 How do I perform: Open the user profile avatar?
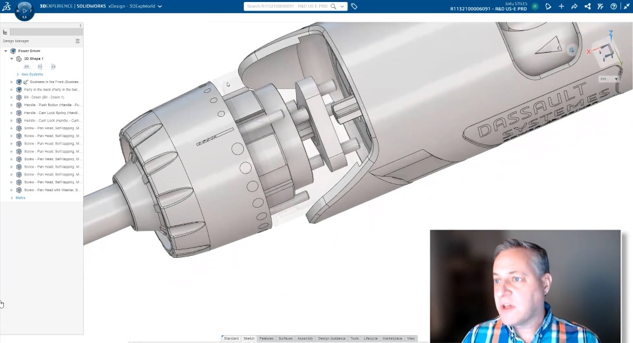pos(535,7)
